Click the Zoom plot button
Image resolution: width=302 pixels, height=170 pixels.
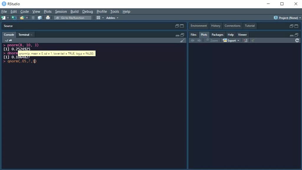coord(212,40)
